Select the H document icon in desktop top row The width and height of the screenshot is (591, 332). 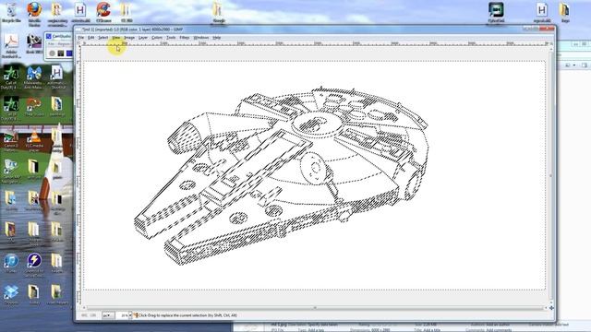coord(80,12)
